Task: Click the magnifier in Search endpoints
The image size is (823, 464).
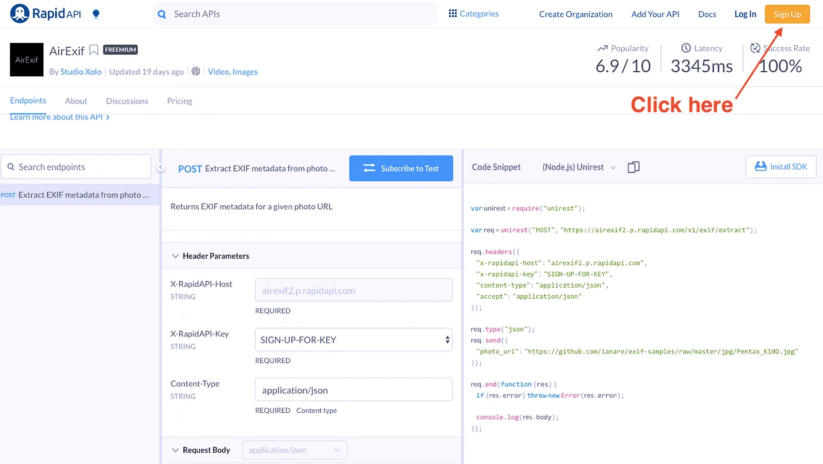Action: tap(11, 167)
